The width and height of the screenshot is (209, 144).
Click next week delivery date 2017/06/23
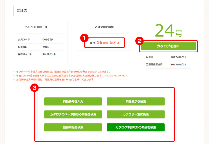pyautogui.click(x=178, y=64)
